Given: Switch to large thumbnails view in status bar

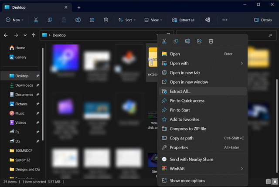Looking at the screenshot, I should pos(275,182).
